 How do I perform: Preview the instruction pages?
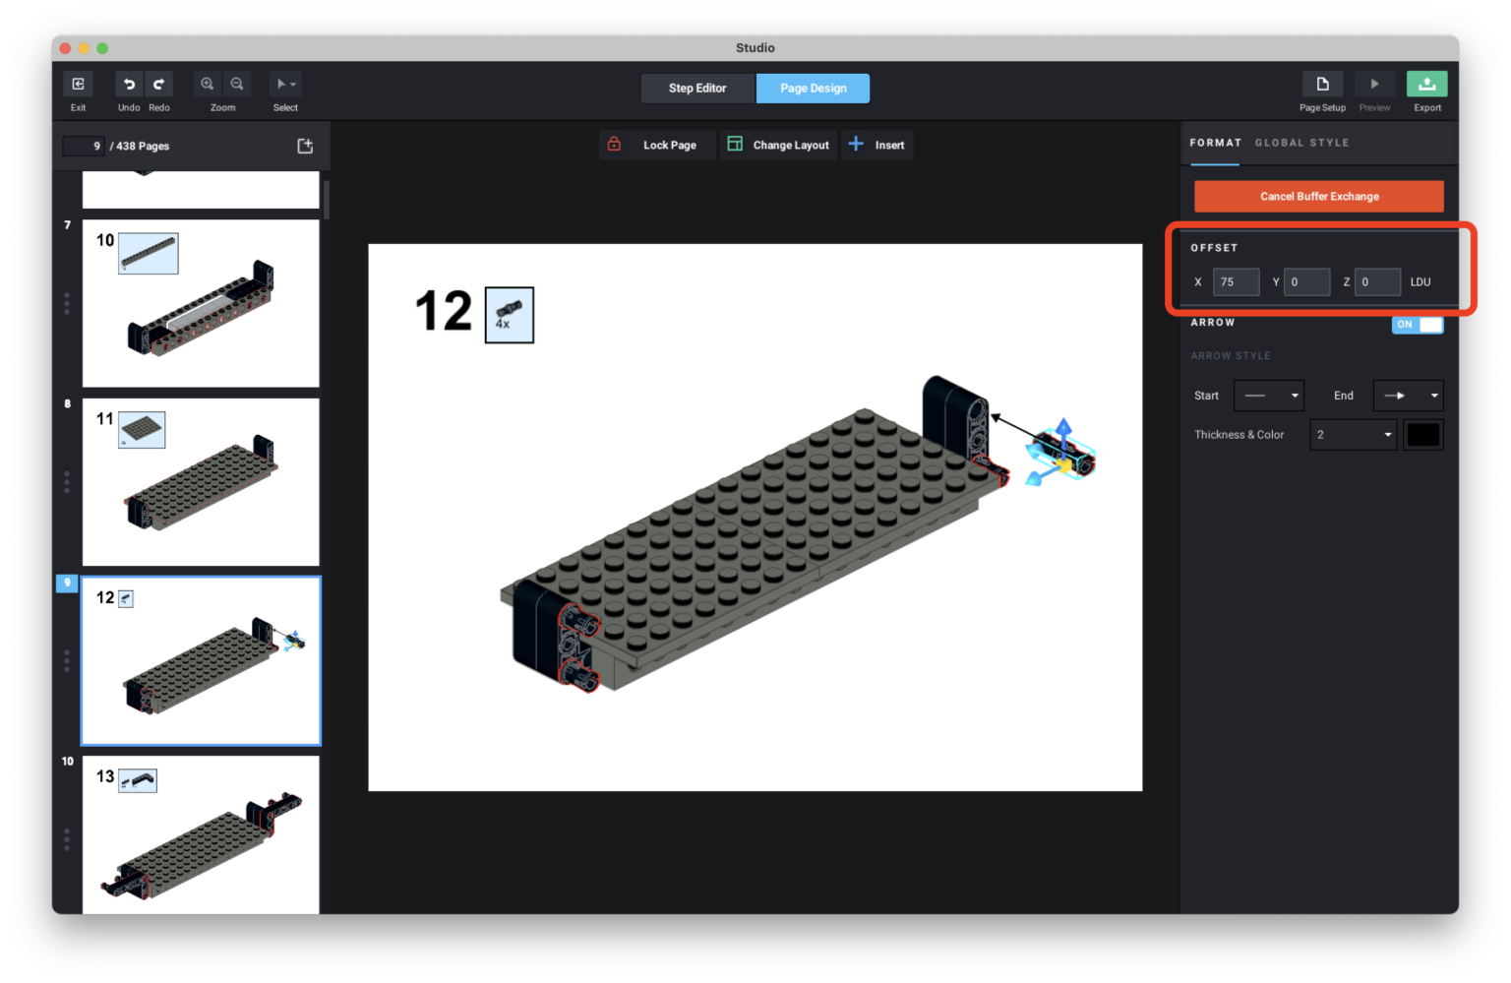pos(1374,85)
